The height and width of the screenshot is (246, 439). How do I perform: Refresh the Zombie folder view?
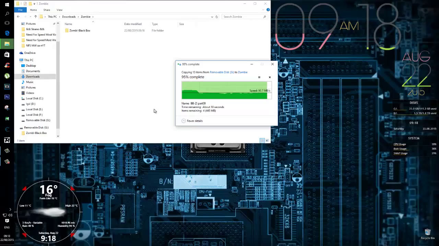coord(216,17)
